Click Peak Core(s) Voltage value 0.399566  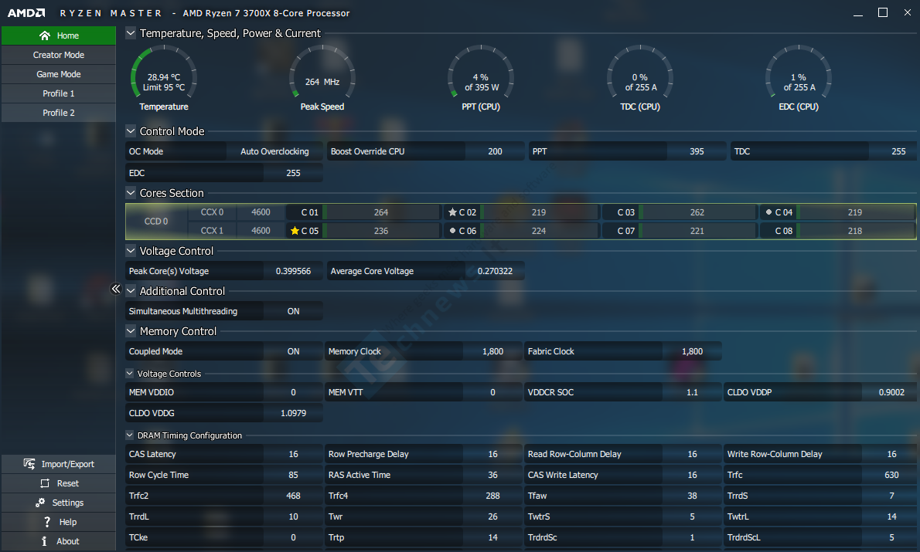(293, 271)
